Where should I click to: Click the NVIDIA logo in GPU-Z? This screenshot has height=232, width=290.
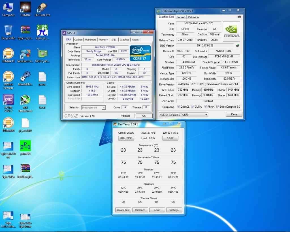(x=232, y=31)
